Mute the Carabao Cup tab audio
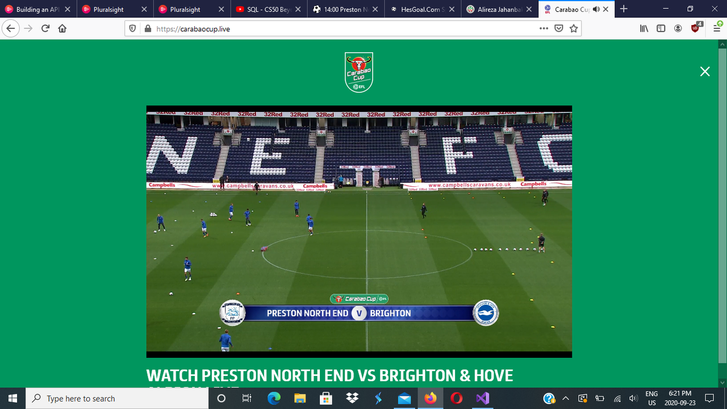The height and width of the screenshot is (409, 727). (596, 9)
